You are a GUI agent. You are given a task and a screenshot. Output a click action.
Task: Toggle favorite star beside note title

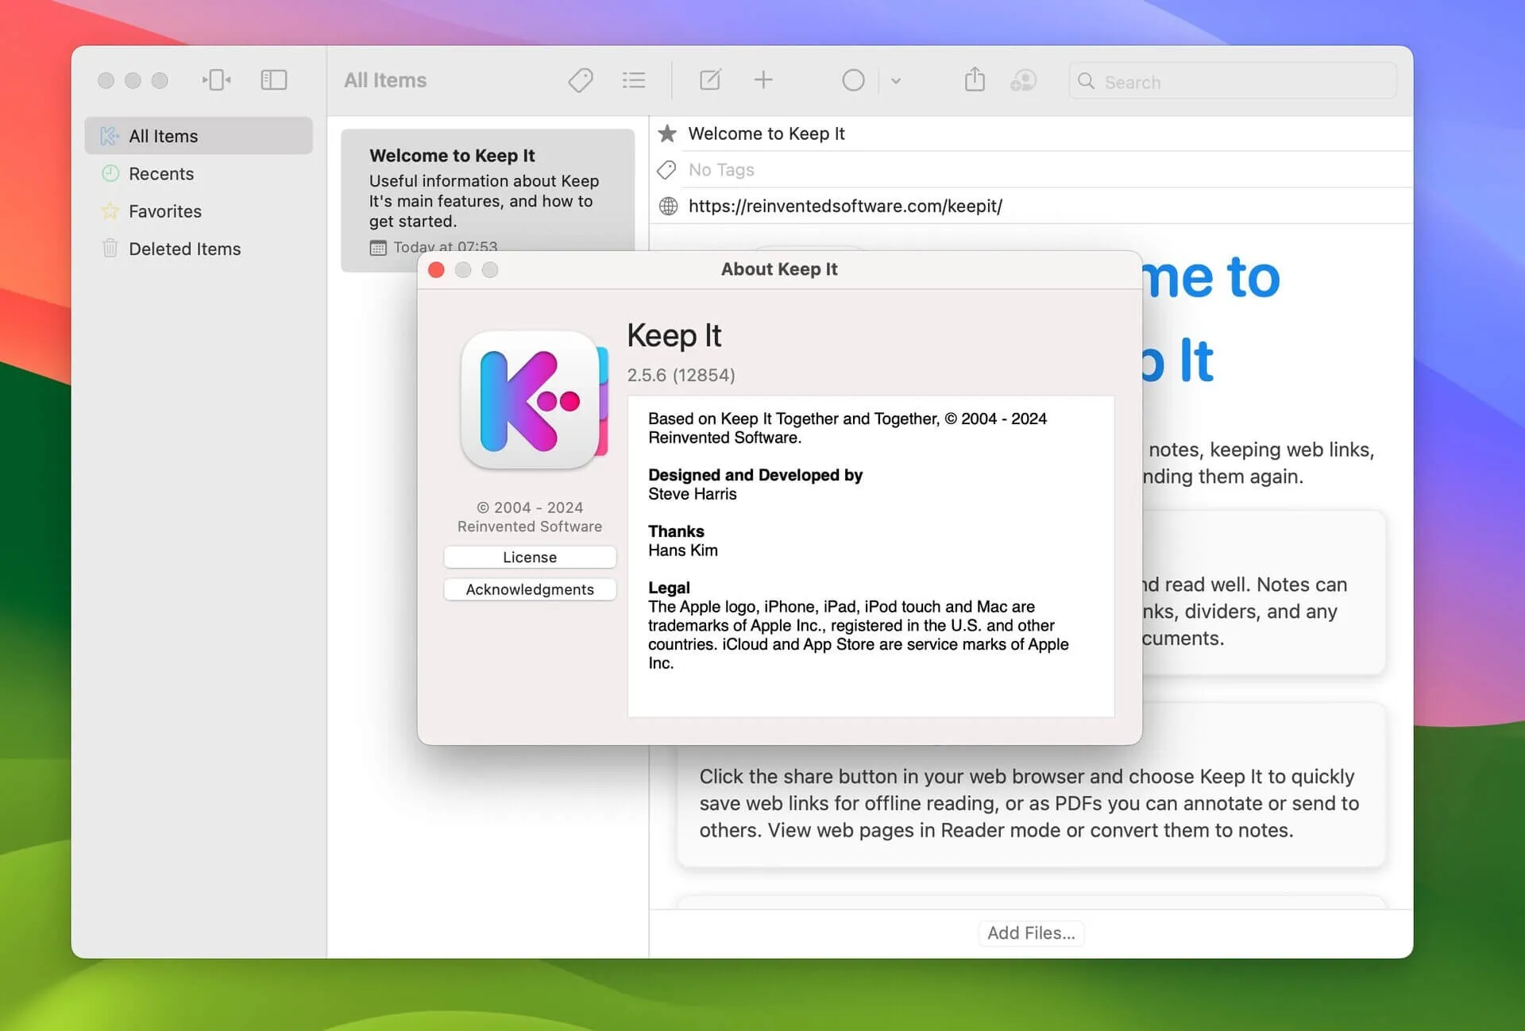(668, 133)
